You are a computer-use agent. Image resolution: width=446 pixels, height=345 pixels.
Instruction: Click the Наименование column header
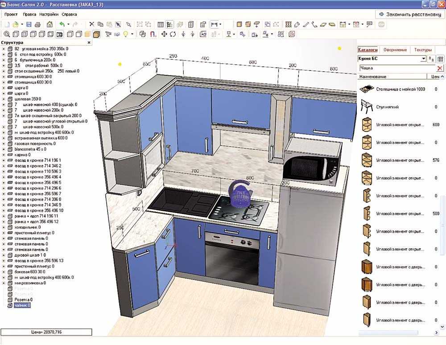point(392,77)
